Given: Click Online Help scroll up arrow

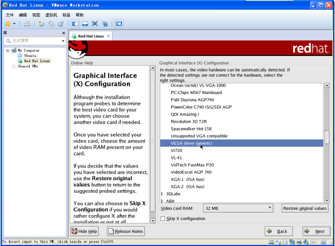Looking at the screenshot, I should coord(152,68).
